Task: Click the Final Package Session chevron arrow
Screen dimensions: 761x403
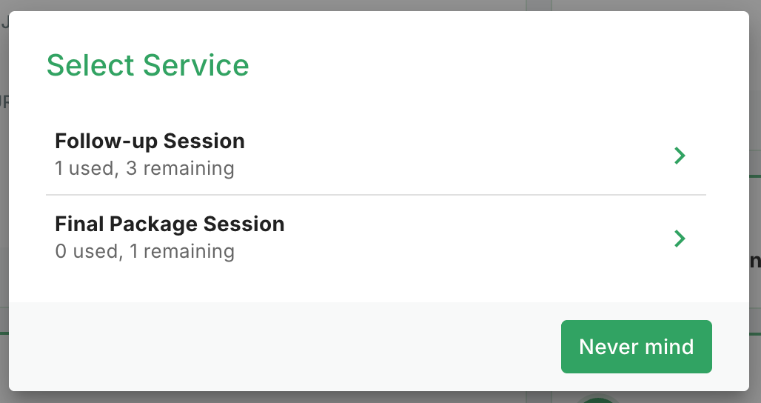Action: click(680, 239)
